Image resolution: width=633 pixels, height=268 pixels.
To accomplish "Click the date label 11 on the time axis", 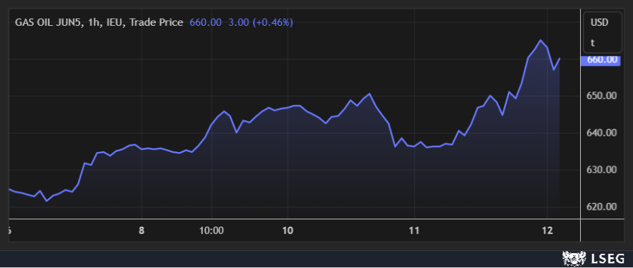I will 414,231.
